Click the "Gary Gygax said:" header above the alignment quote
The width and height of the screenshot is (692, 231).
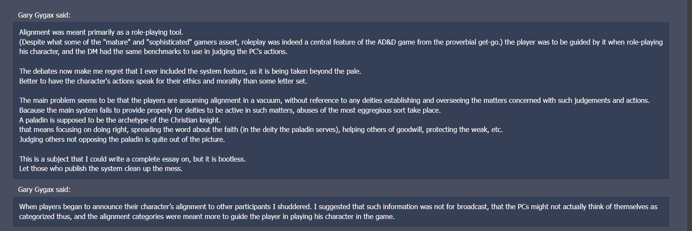pos(44,15)
